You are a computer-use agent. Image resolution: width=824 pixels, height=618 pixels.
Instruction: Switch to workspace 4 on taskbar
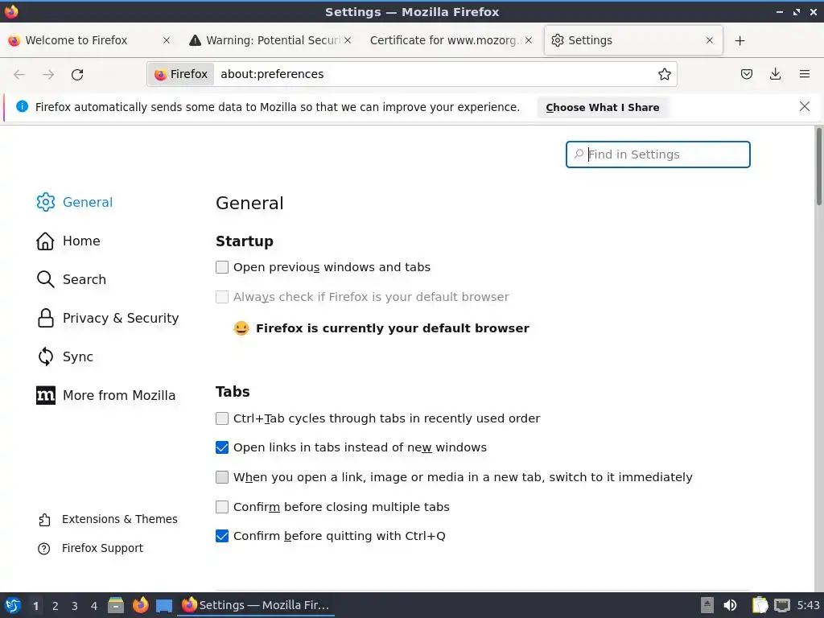point(93,606)
